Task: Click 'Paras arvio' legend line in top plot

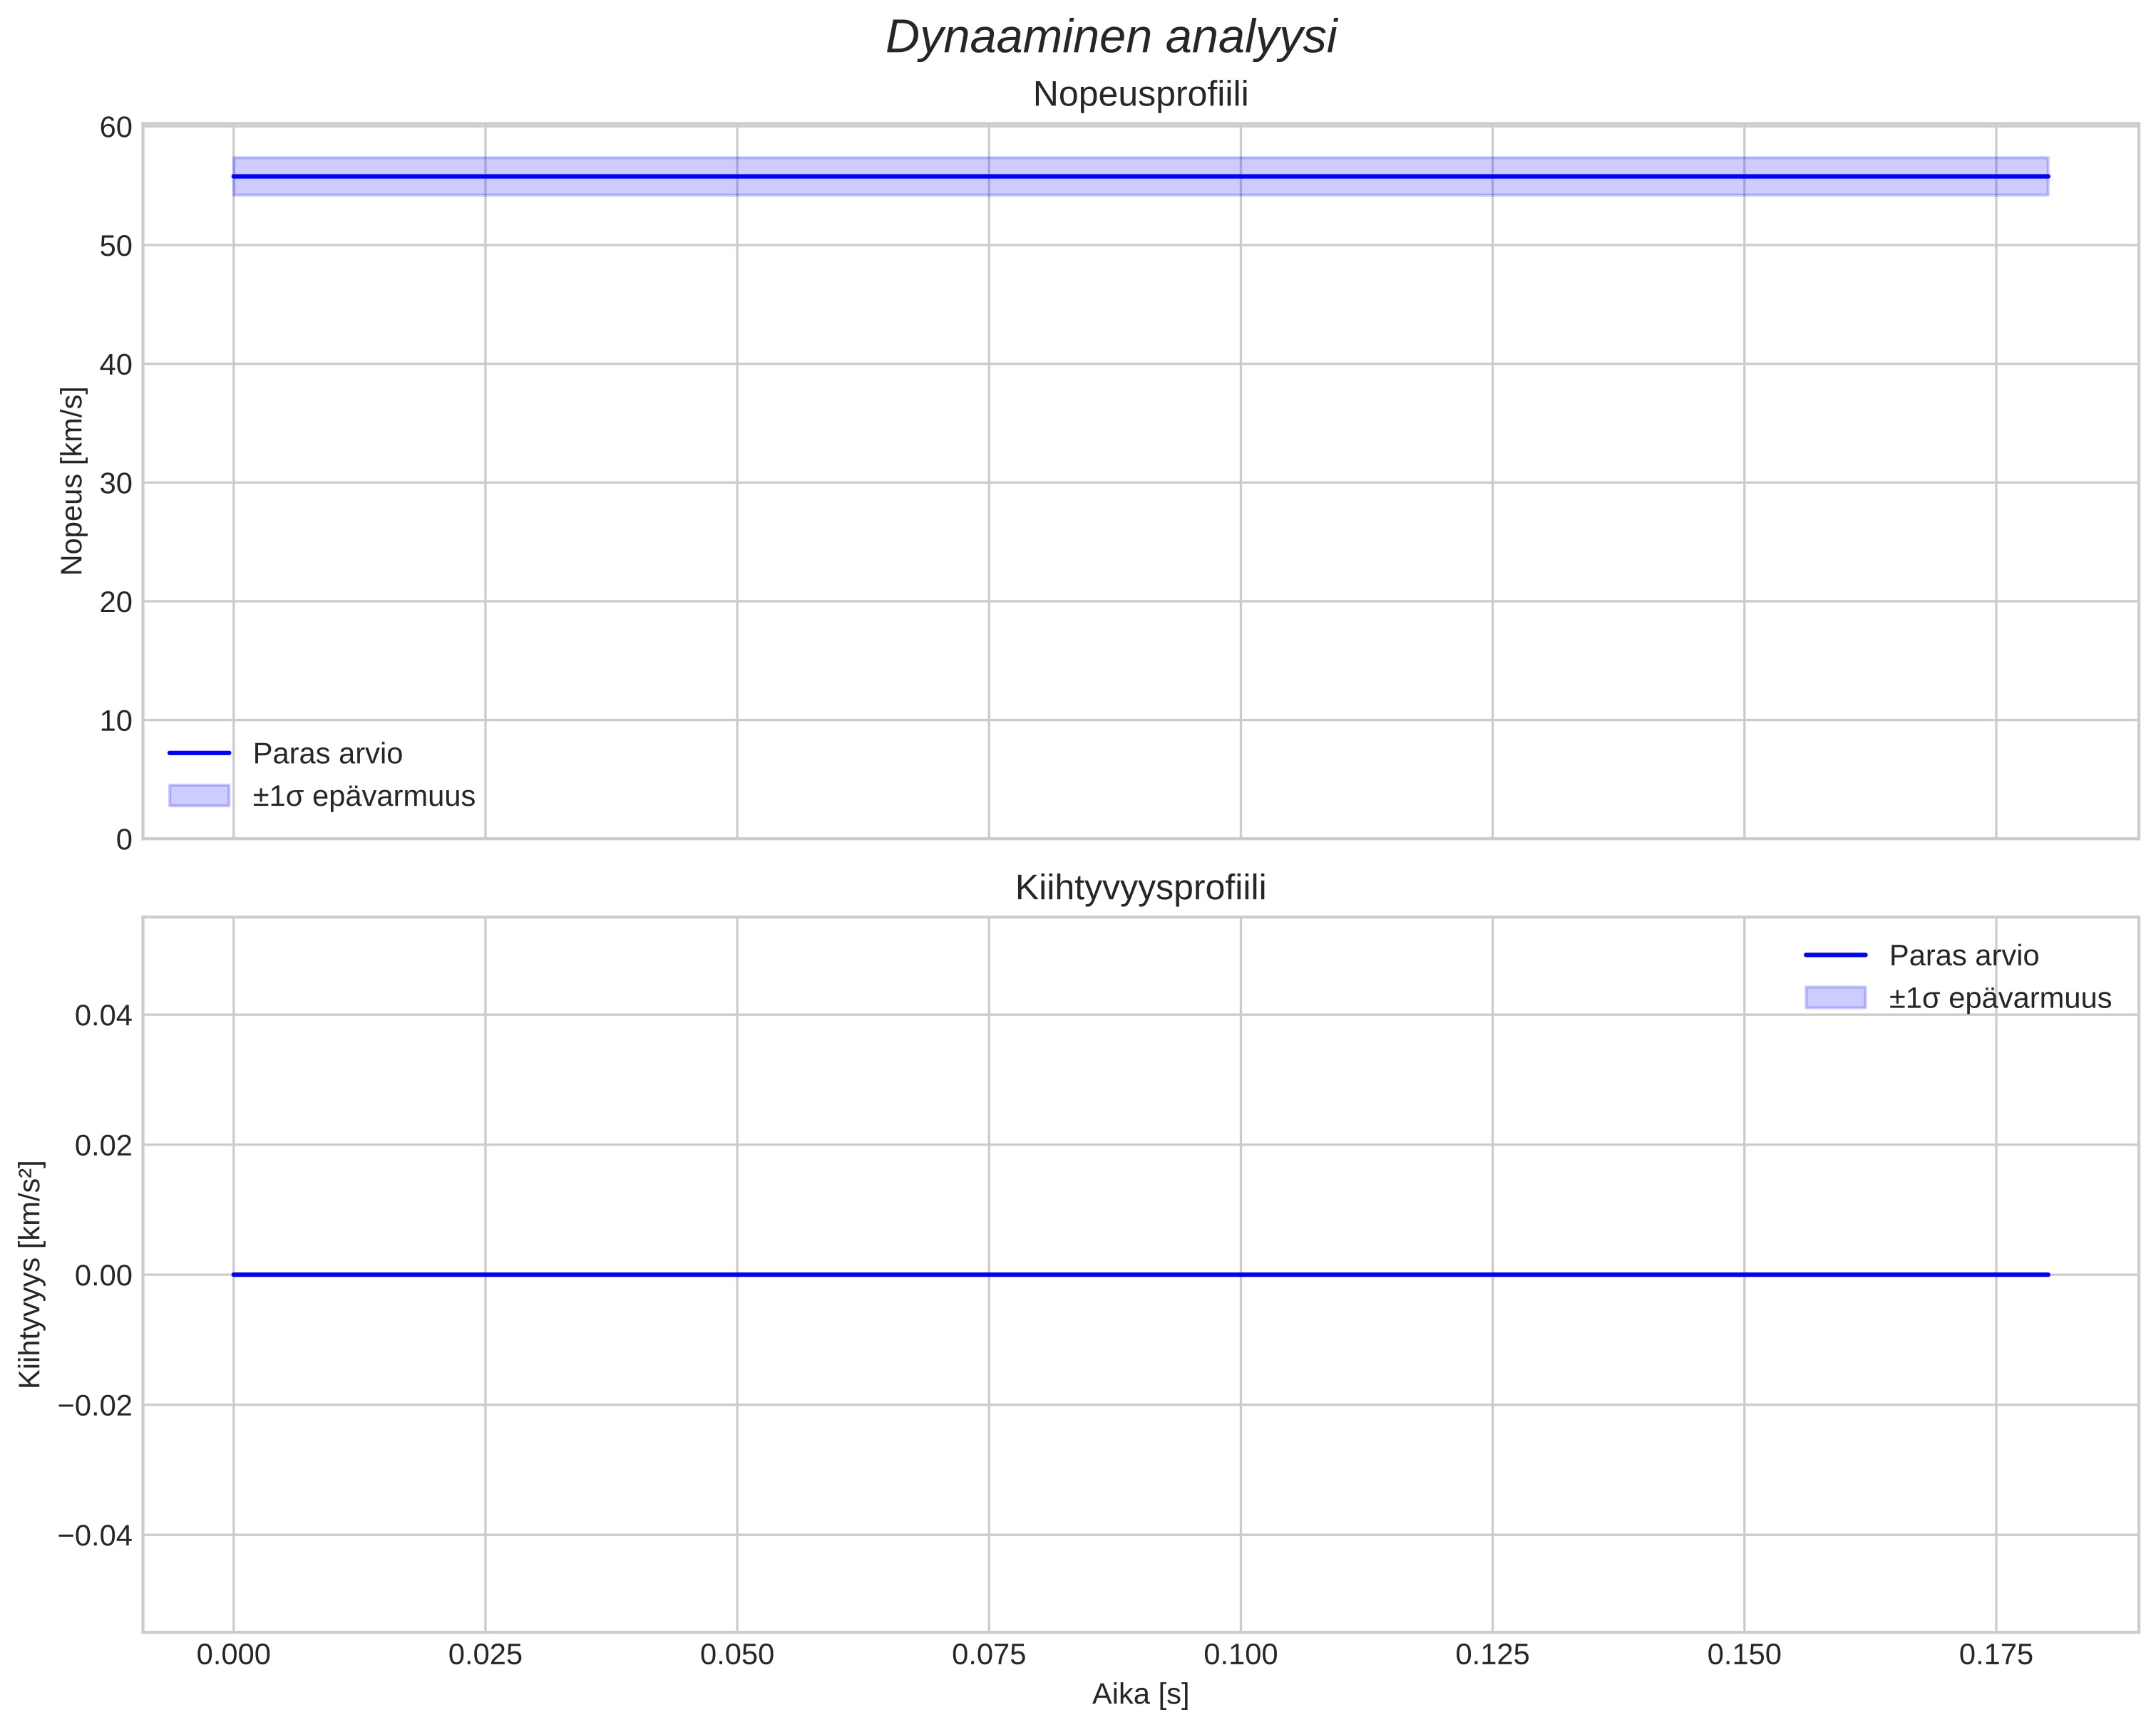Action: 199,754
